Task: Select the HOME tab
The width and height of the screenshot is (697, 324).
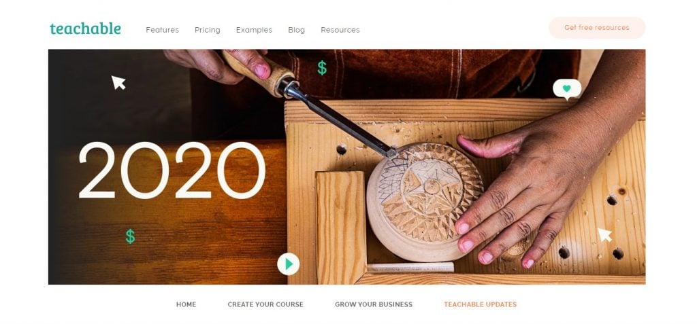Action: tap(186, 304)
